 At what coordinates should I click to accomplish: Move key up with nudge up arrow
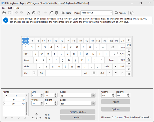coord(37,114)
